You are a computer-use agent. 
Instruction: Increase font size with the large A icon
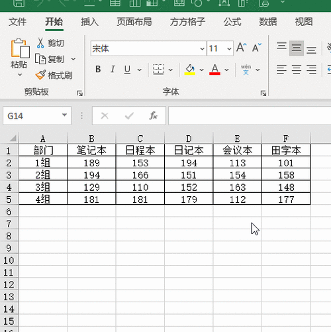click(x=242, y=48)
